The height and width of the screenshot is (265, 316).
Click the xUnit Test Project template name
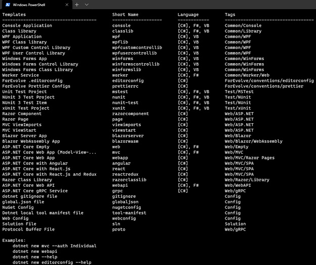coord(26,108)
